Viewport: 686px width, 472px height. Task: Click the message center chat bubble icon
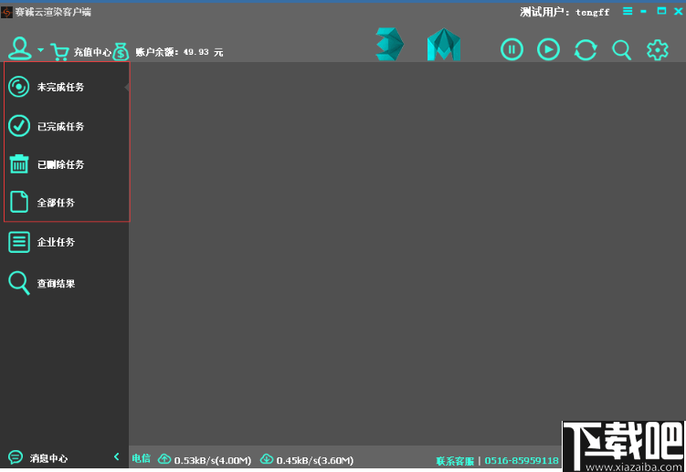point(16,457)
